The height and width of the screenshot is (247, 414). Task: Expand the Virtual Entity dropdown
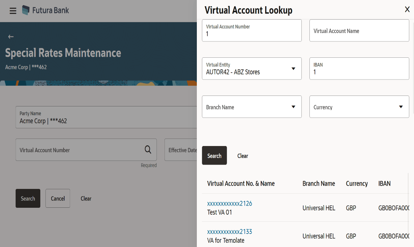[293, 69]
